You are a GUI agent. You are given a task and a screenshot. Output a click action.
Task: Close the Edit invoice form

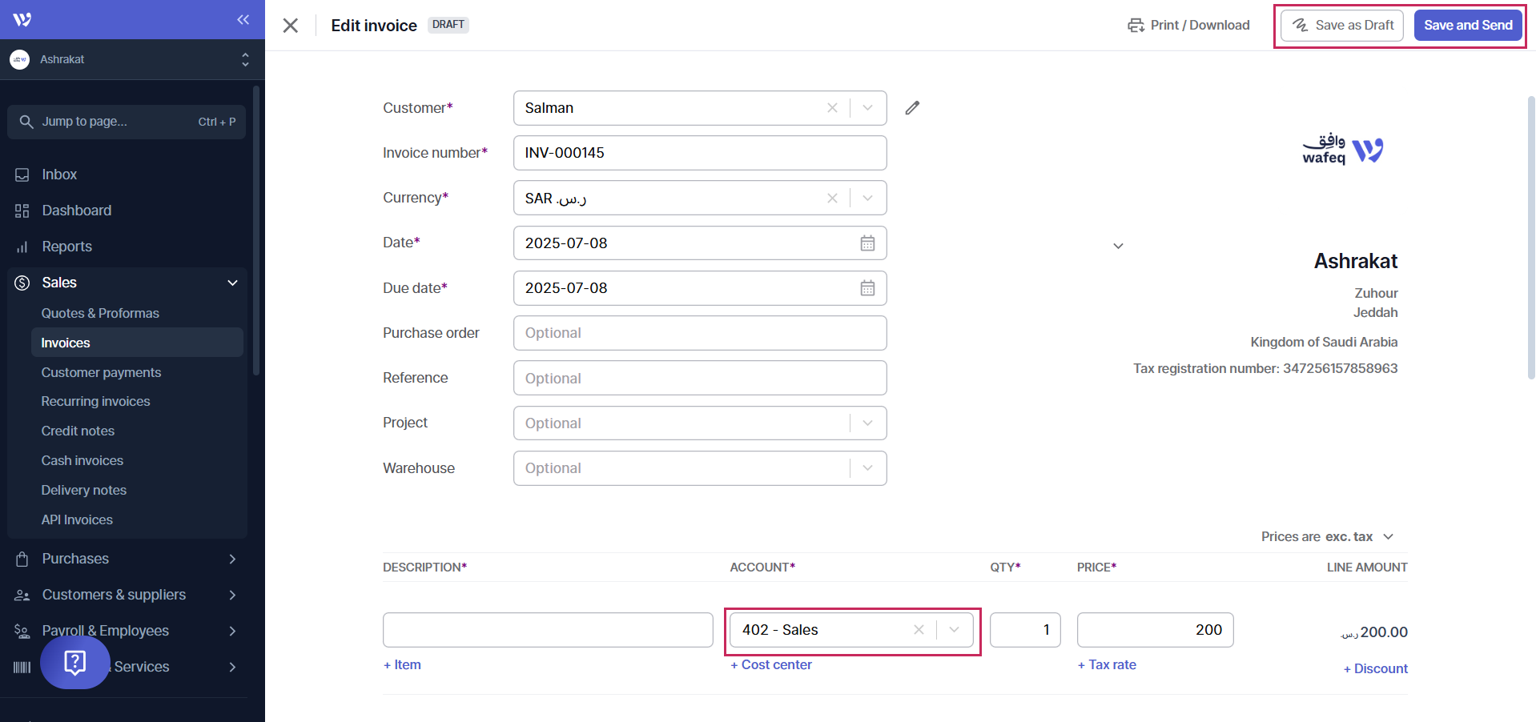click(291, 26)
